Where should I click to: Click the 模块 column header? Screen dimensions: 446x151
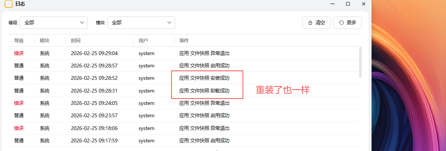click(x=44, y=40)
